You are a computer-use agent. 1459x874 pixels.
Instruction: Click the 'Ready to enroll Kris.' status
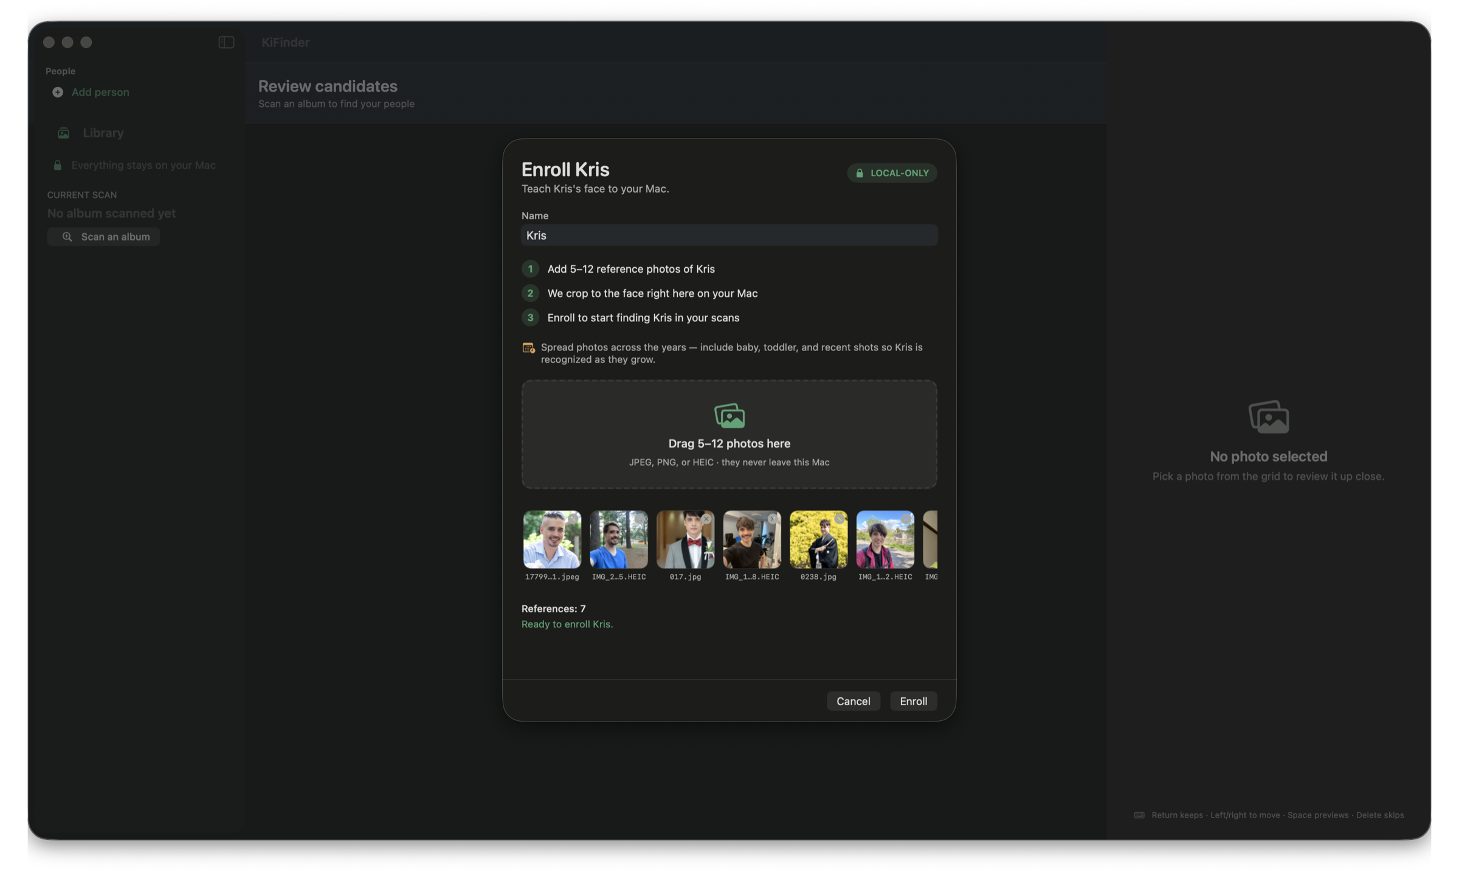coord(567,624)
